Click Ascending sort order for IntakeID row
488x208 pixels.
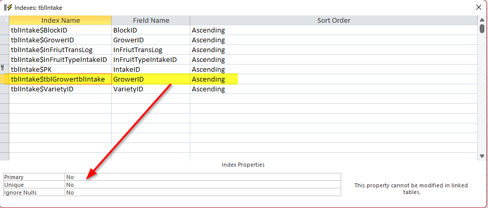tap(333, 69)
